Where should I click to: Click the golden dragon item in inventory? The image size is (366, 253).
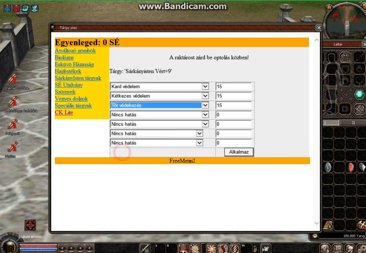(x=361, y=225)
